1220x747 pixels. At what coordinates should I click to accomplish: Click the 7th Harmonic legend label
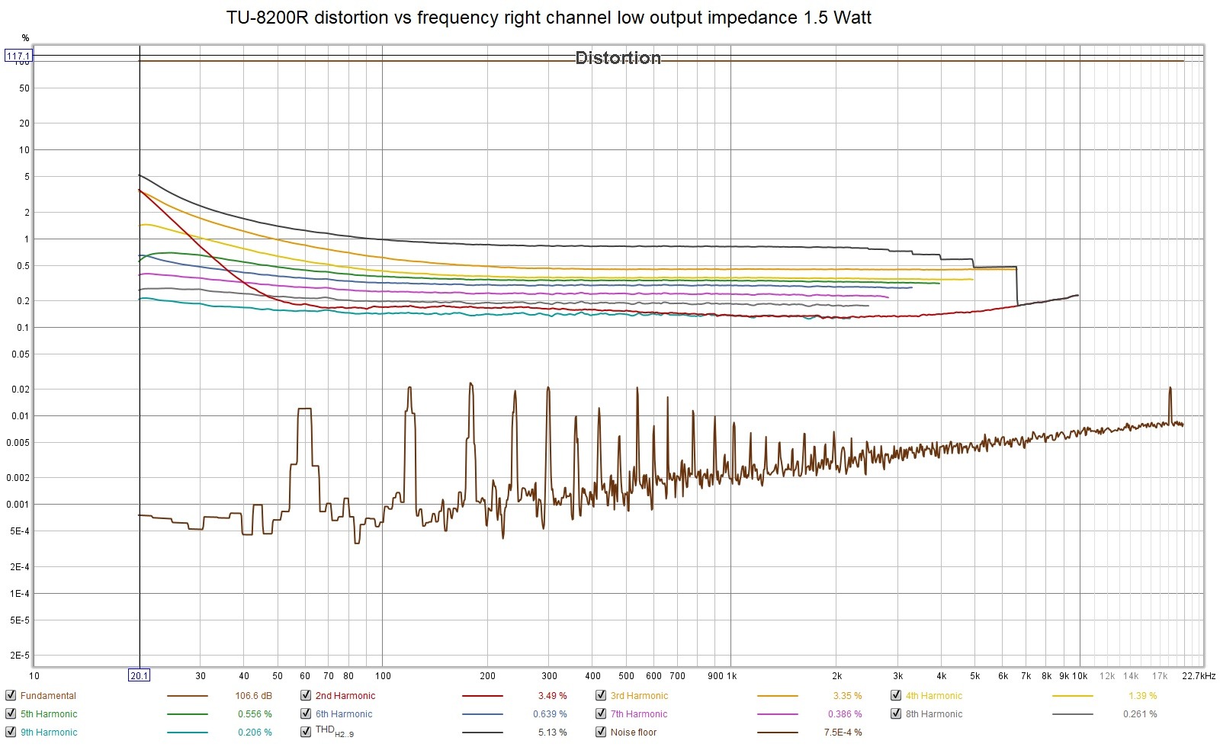(x=639, y=714)
